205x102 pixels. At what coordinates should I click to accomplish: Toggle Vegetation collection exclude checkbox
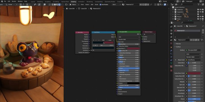(x=198, y=12)
